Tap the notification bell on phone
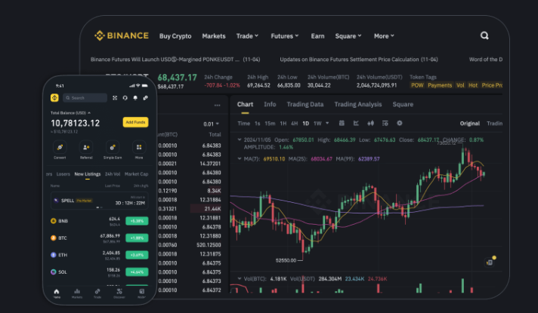This screenshot has width=538, height=313. point(135,98)
